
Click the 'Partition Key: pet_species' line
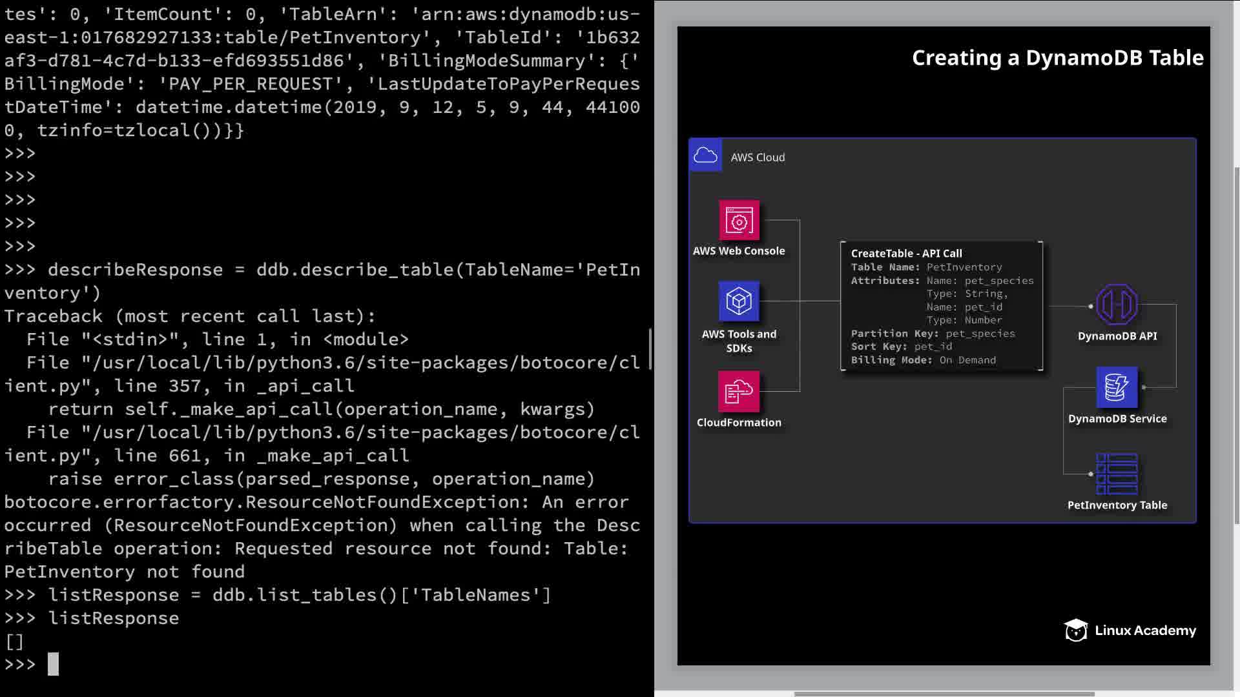(933, 334)
